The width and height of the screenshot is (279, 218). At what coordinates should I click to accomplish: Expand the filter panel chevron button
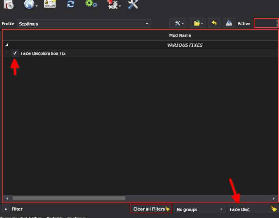tap(6, 209)
